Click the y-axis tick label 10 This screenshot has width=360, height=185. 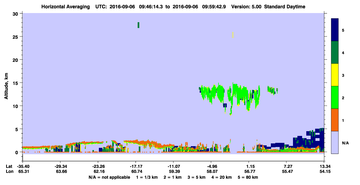[16, 106]
